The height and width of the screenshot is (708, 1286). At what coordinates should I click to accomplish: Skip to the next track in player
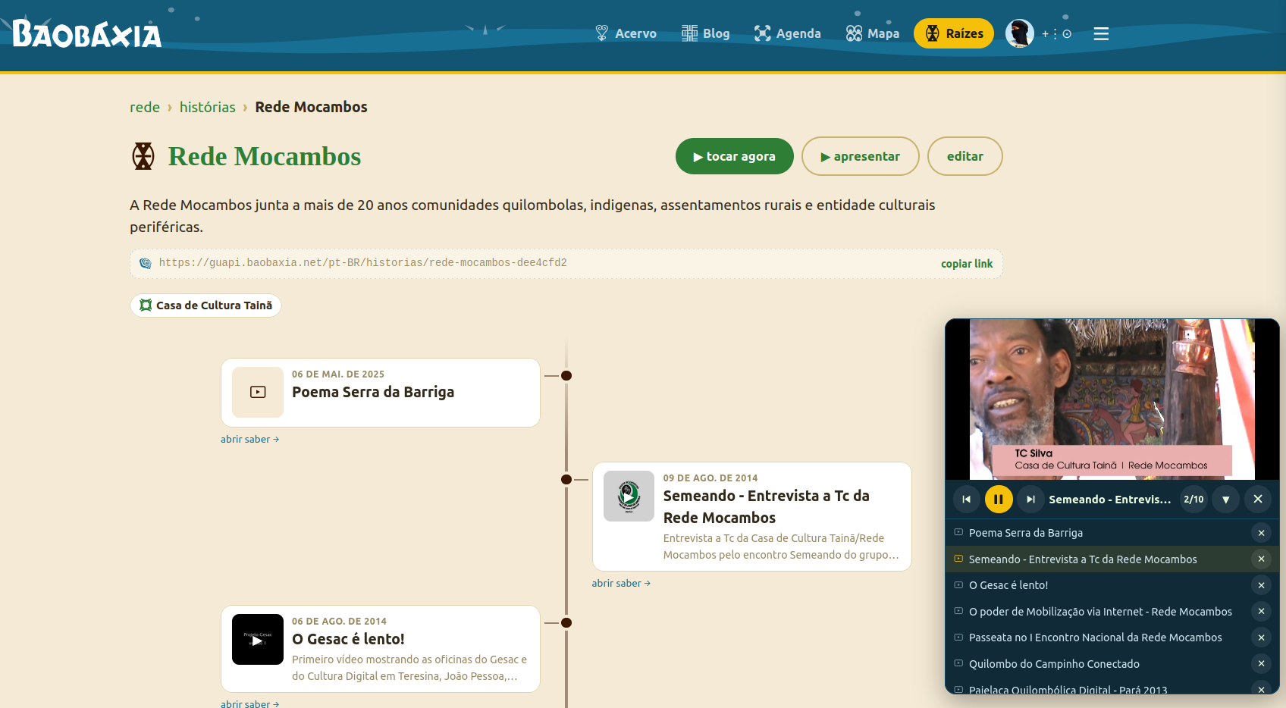click(x=1030, y=499)
